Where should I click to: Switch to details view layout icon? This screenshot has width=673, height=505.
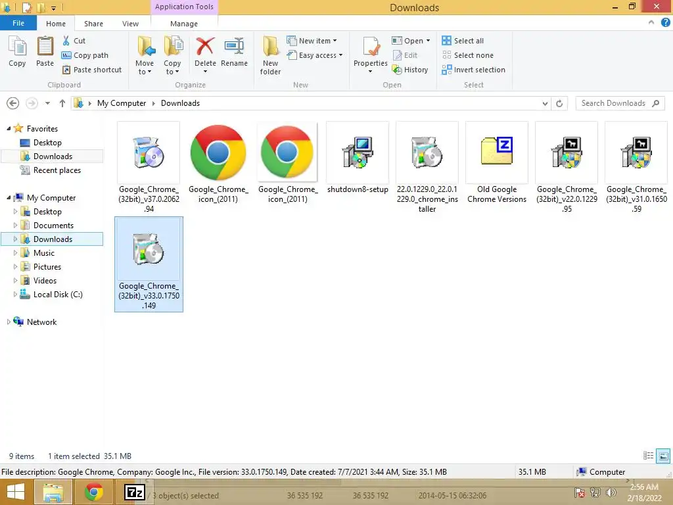648,456
